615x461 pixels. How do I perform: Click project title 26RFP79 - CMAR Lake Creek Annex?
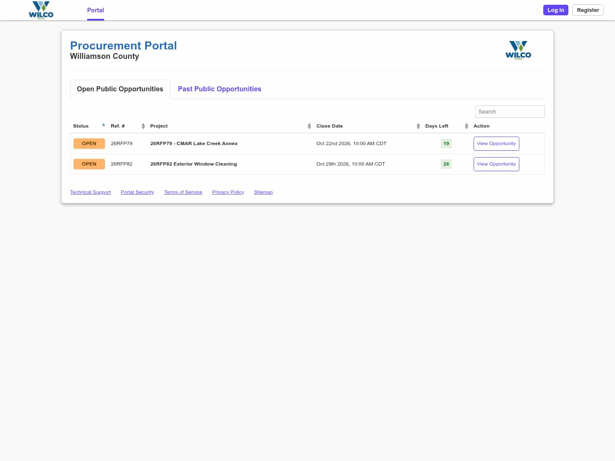(x=194, y=143)
